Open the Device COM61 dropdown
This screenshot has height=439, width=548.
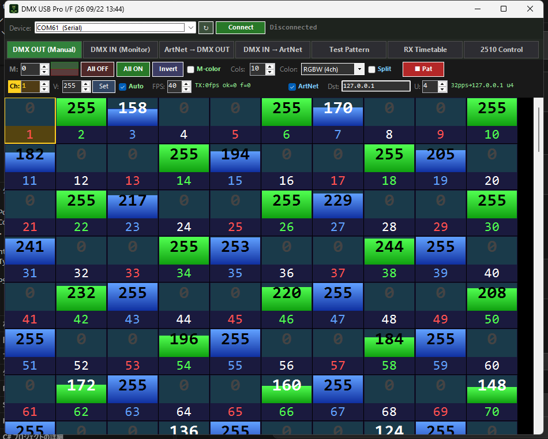pyautogui.click(x=115, y=28)
